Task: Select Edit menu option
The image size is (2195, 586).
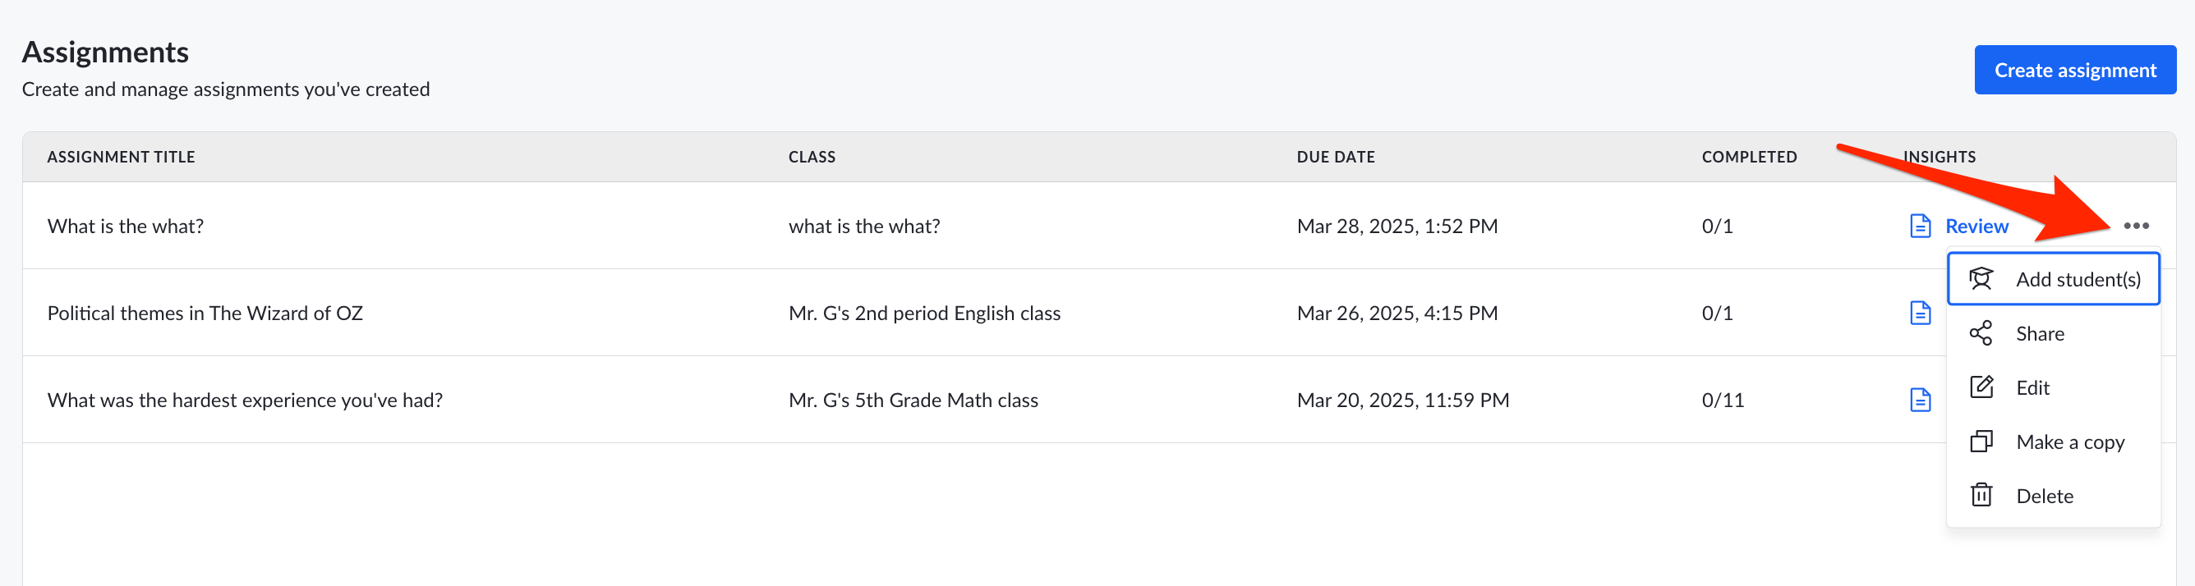Action: point(2053,387)
